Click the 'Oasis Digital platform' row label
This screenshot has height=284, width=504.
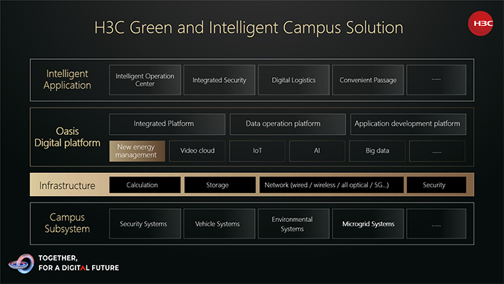click(67, 137)
